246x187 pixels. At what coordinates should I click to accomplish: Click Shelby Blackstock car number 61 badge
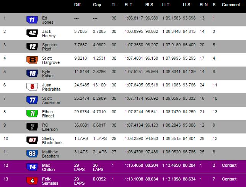(32, 140)
